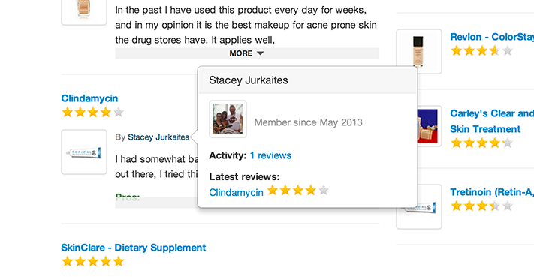Image resolution: width=534 pixels, height=277 pixels.
Task: Open the 1 reviews activity link
Action: click(270, 155)
